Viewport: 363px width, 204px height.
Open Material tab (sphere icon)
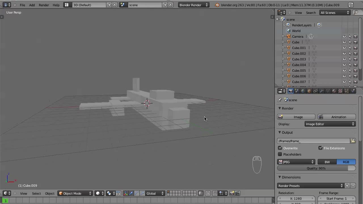(334, 91)
